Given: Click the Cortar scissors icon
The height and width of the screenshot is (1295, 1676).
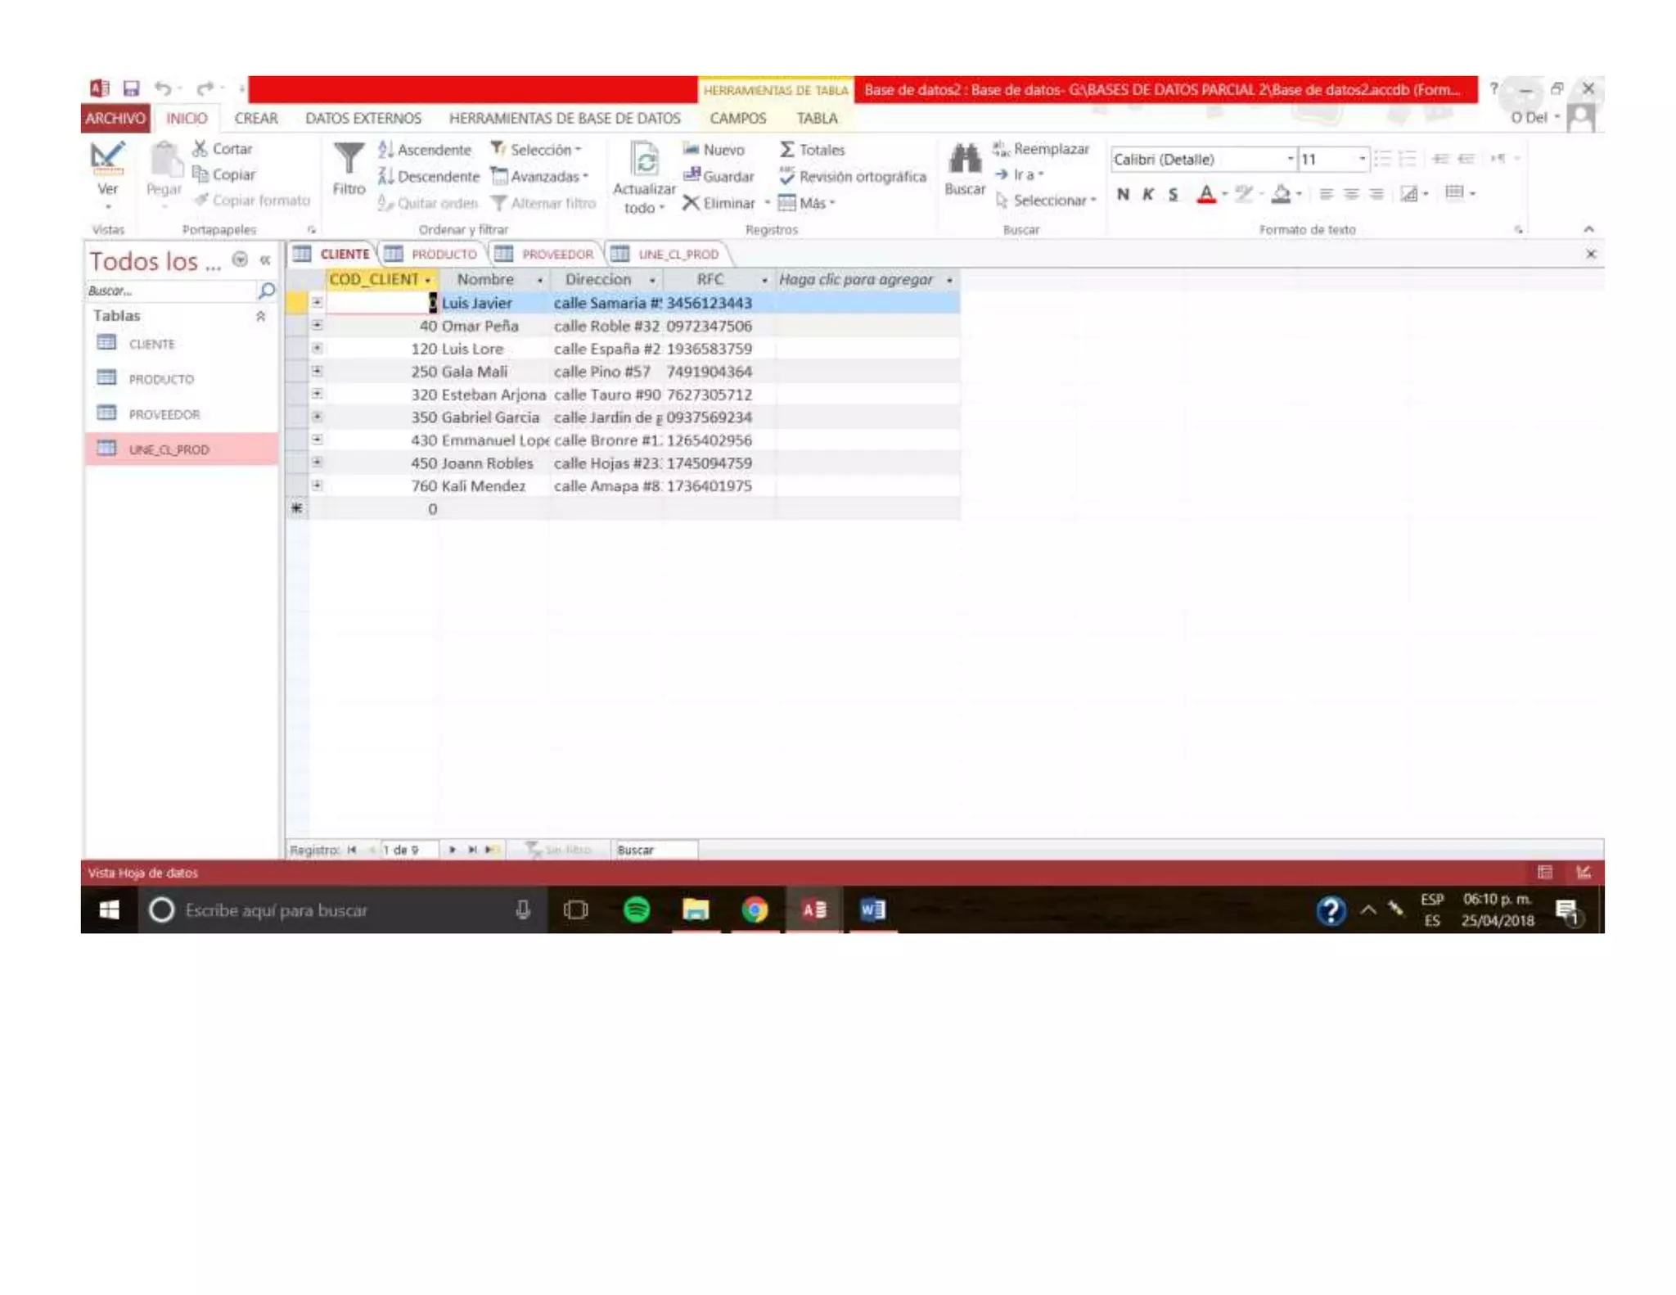Looking at the screenshot, I should point(200,149).
